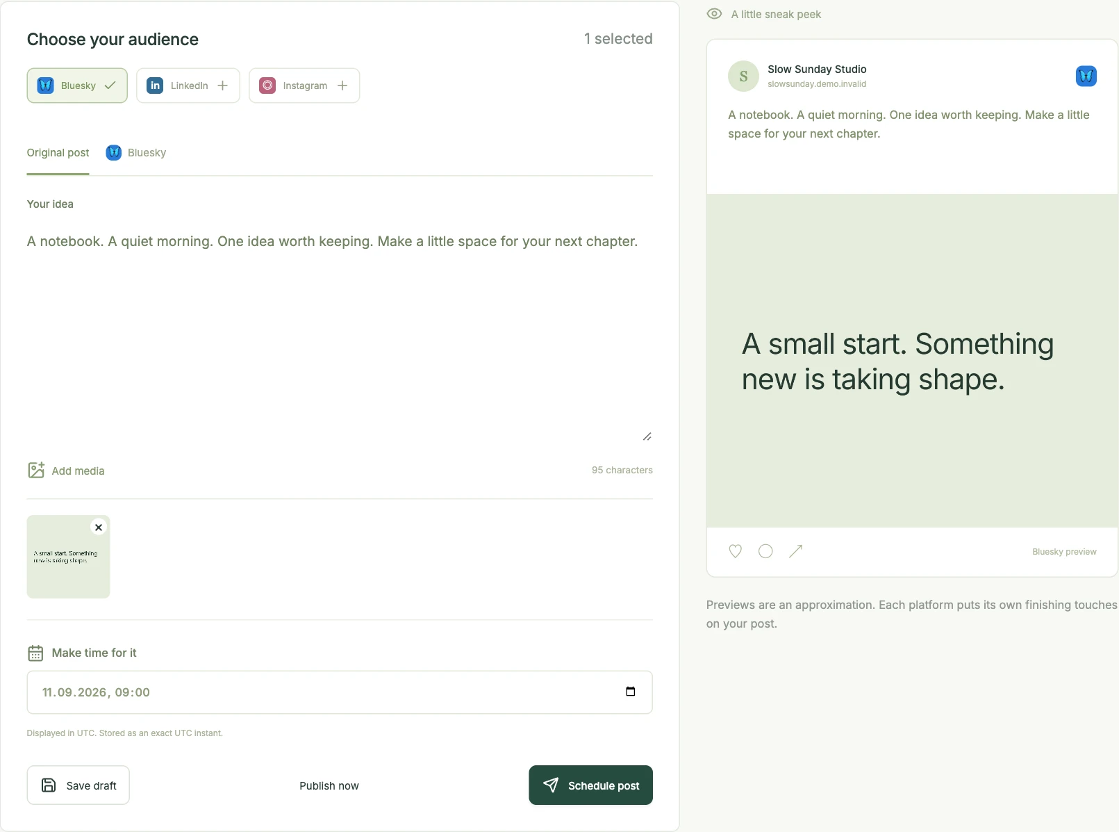
Task: Click the "95 characters" counter
Action: point(622,470)
